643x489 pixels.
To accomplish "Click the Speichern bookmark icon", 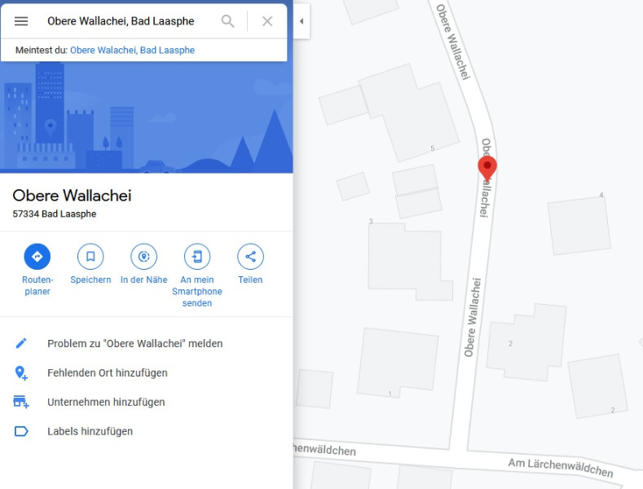I will click(90, 257).
